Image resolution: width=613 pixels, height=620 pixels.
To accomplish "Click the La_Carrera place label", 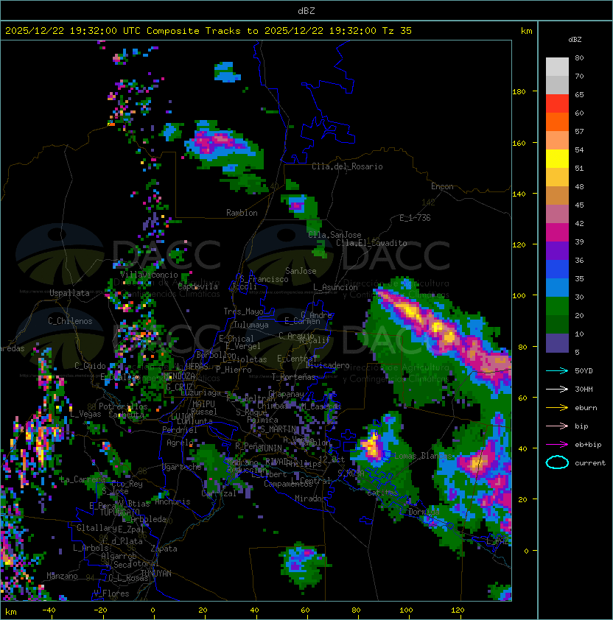I will coord(83,479).
